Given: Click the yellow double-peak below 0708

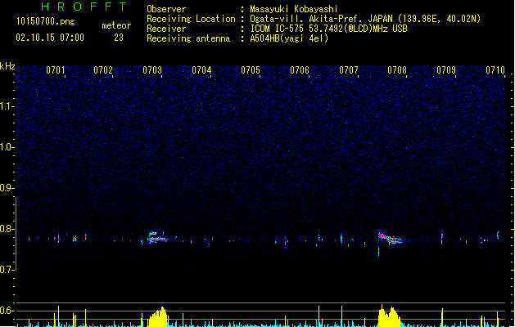Looking at the screenshot, I should [x=389, y=316].
